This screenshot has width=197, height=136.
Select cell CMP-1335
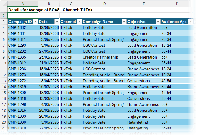pyautogui.click(x=23, y=57)
